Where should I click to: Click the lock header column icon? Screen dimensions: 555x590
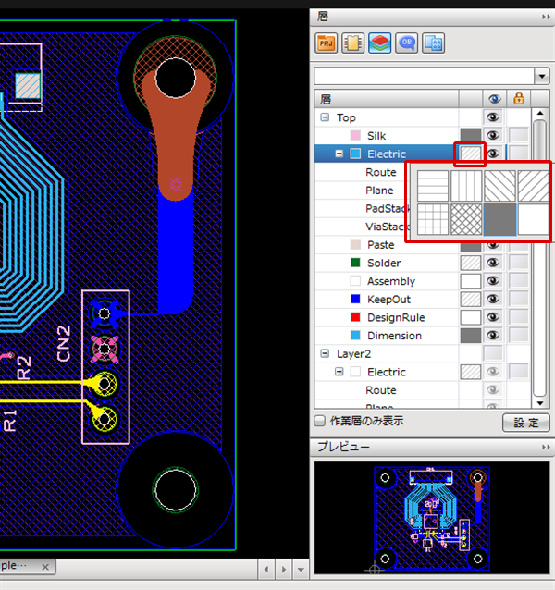[x=519, y=99]
